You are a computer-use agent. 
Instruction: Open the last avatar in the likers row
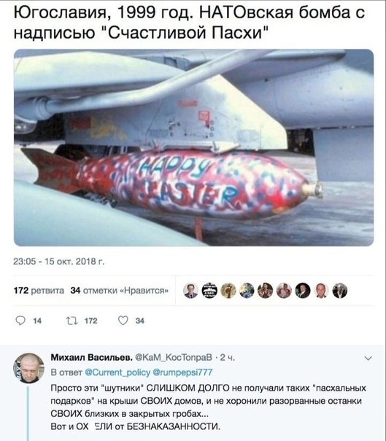click(x=340, y=291)
